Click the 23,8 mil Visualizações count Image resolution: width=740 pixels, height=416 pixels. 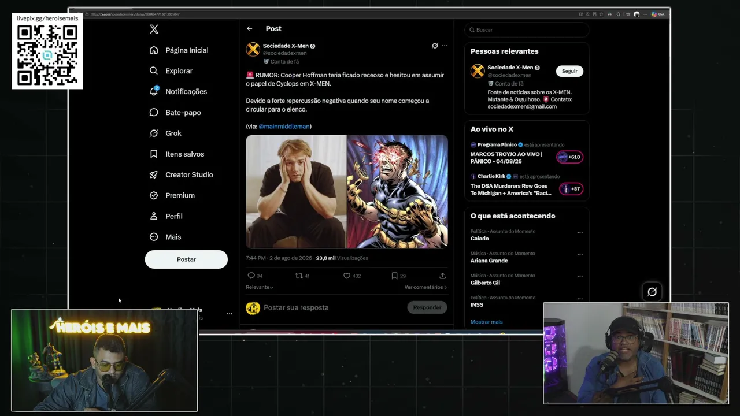342,258
